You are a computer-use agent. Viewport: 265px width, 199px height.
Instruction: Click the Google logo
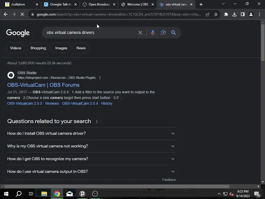coord(18,33)
